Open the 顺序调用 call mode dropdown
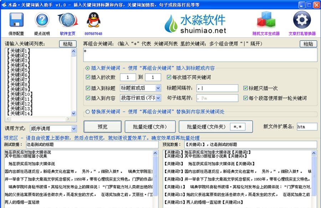The image size is (321, 208). 53,129
